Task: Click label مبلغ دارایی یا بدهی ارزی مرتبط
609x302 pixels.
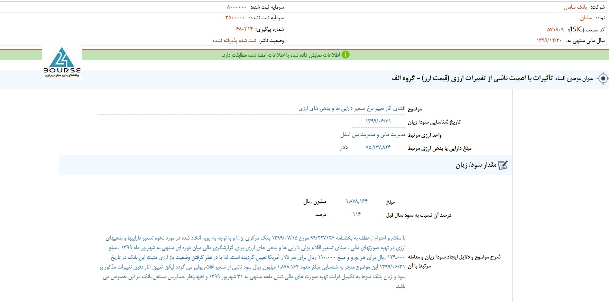Action: pyautogui.click(x=440, y=148)
